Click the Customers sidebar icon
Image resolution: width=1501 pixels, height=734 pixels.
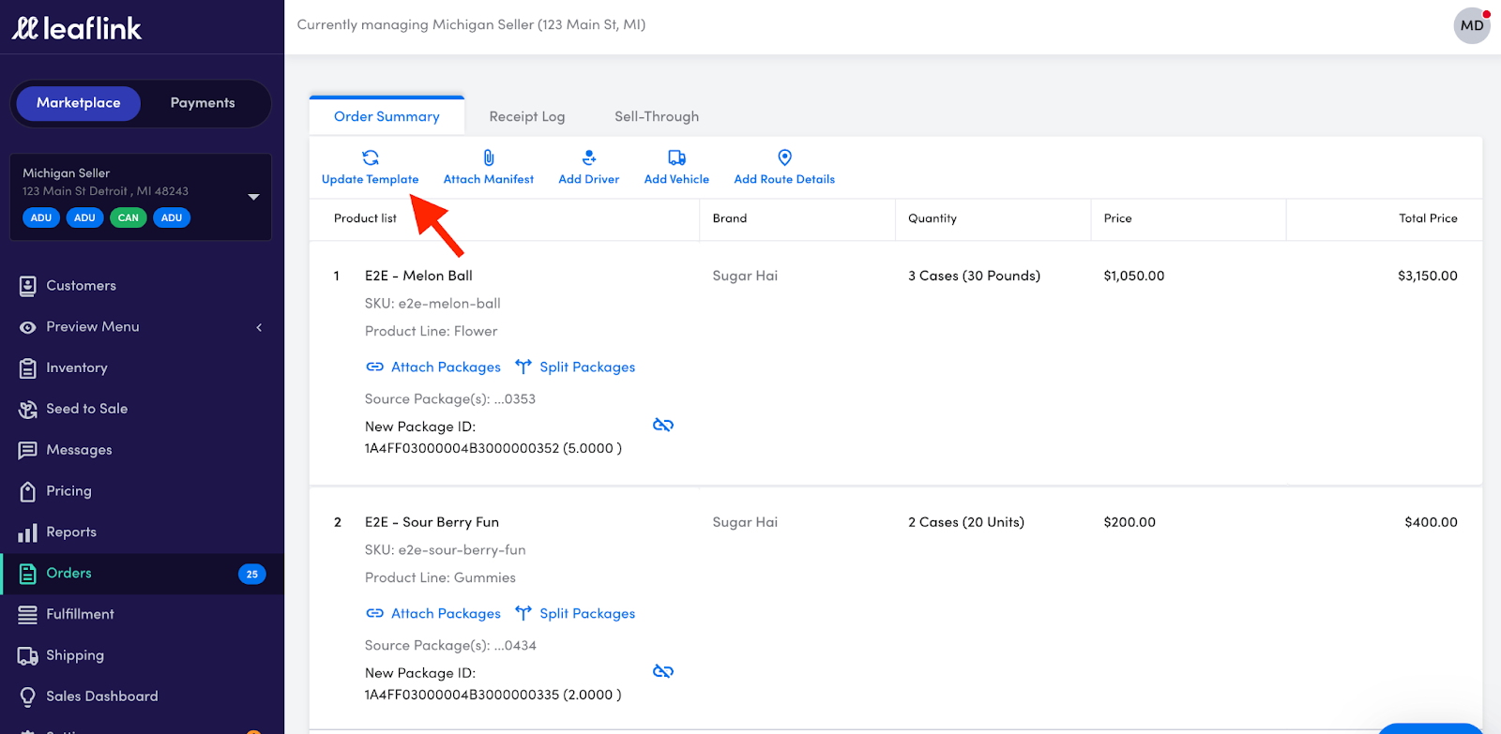click(x=28, y=286)
